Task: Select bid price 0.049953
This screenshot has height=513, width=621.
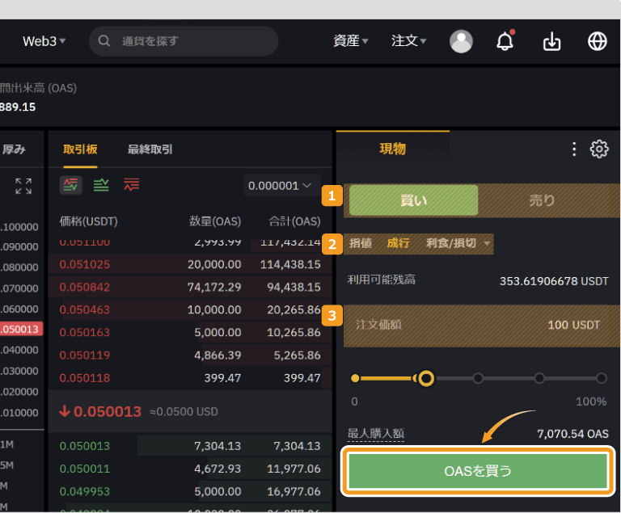Action: 85,492
